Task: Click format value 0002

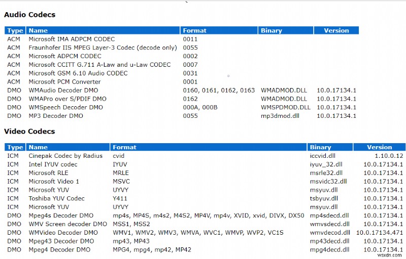Action: (190, 56)
